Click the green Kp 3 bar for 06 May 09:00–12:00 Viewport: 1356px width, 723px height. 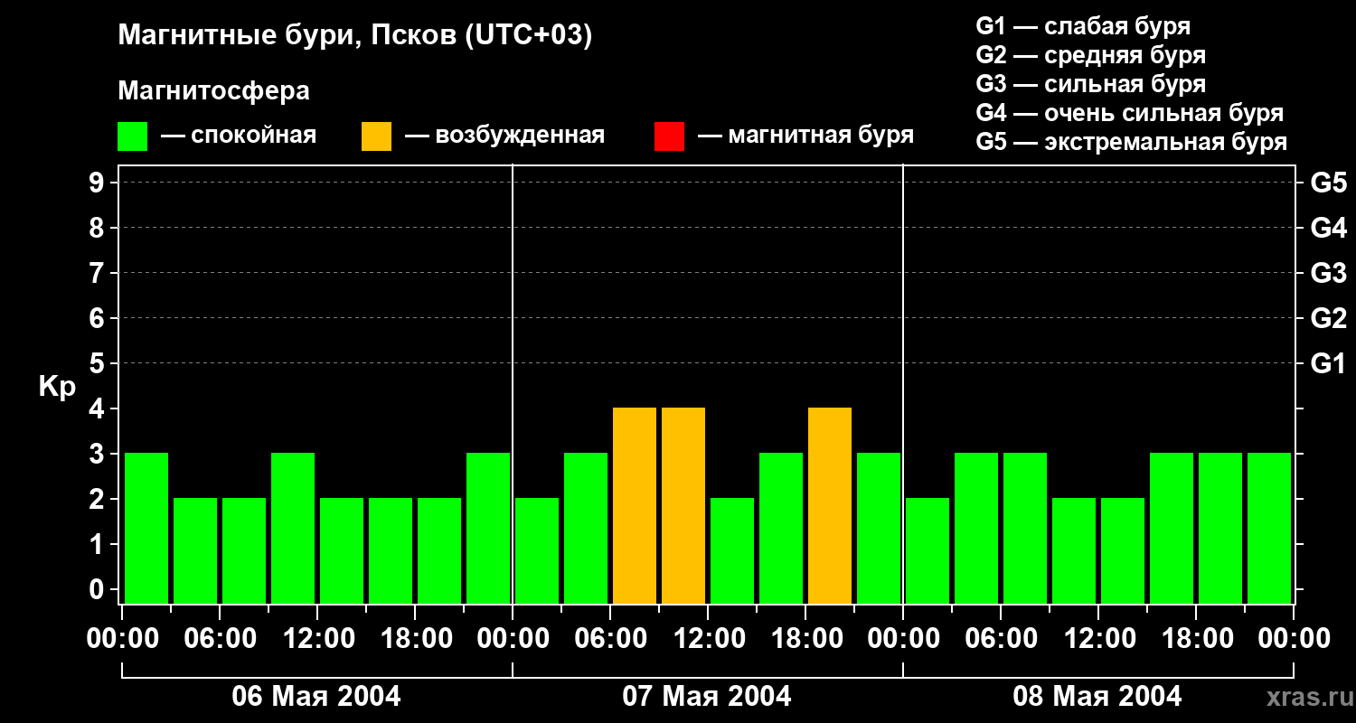click(x=293, y=529)
